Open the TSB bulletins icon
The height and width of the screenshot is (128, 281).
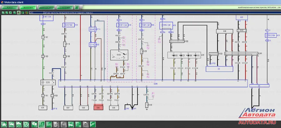coord(64,124)
